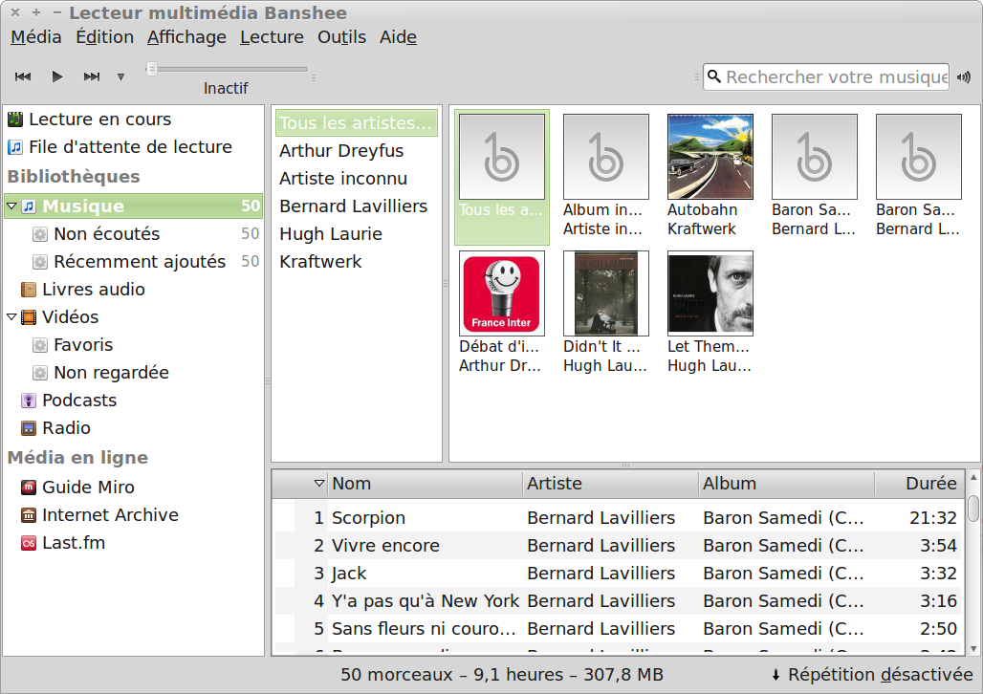Select File d'attente de lecture icon
983x694 pixels.
(15, 146)
